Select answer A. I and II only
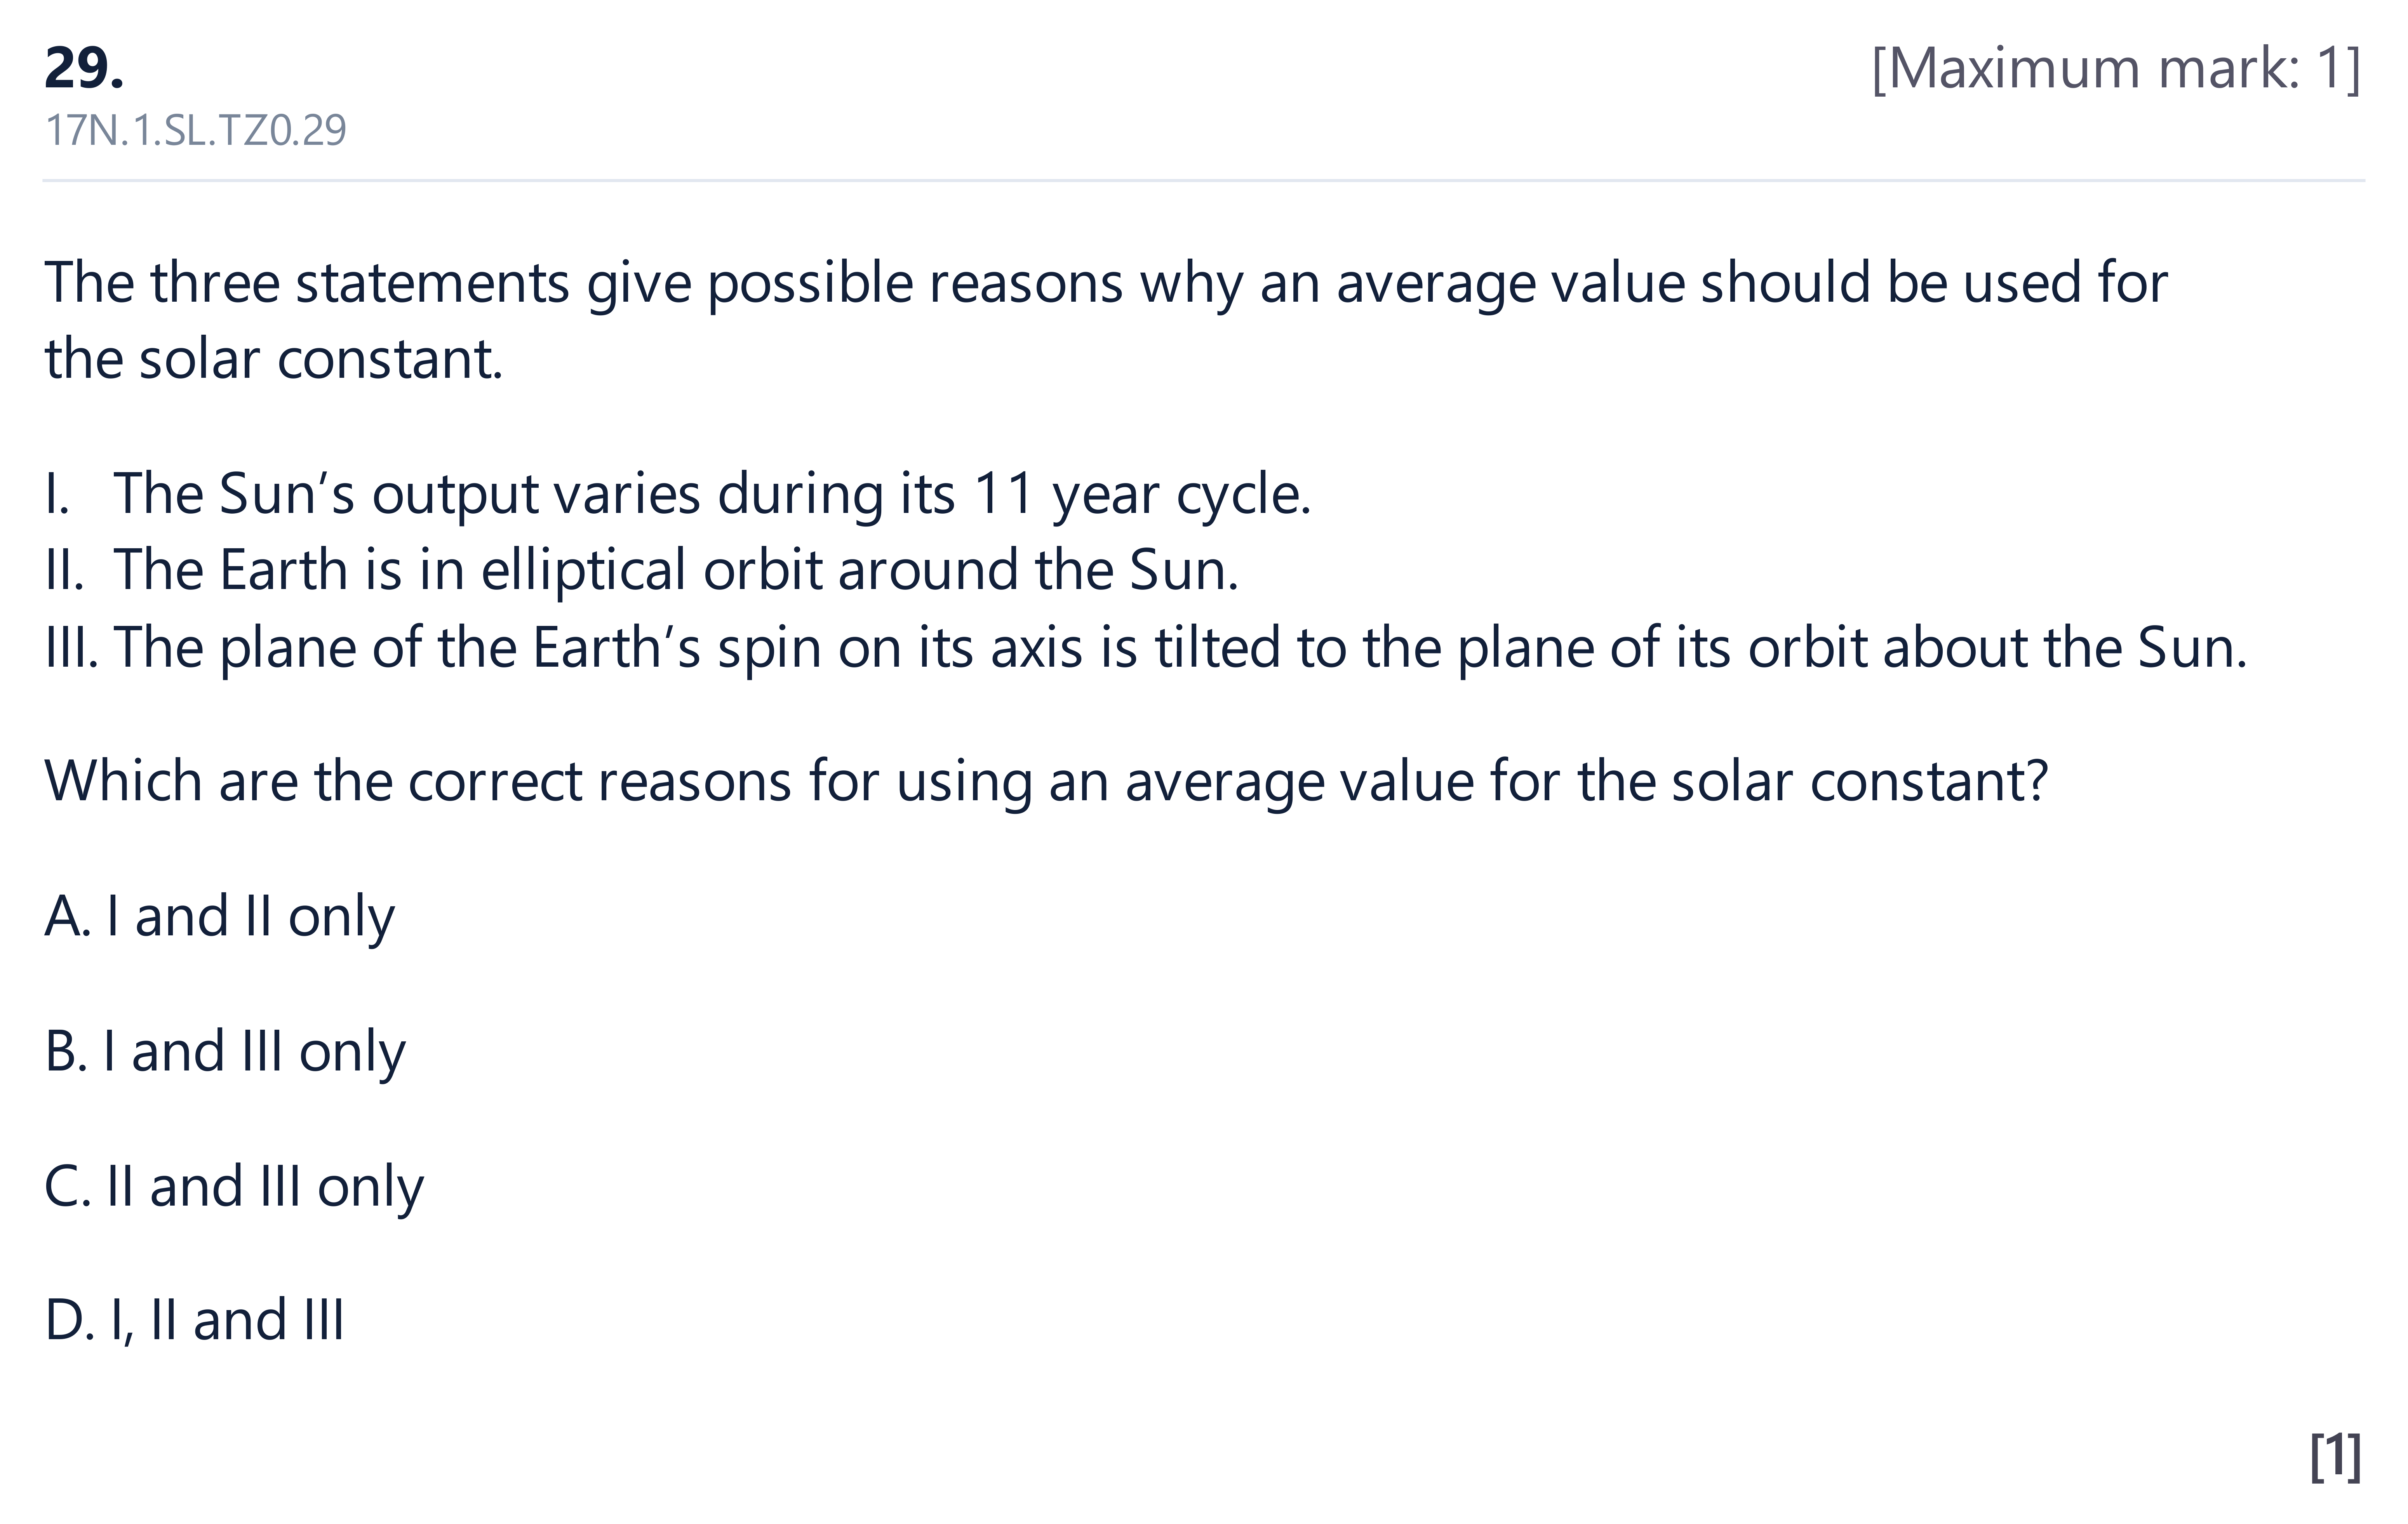 click(220, 916)
